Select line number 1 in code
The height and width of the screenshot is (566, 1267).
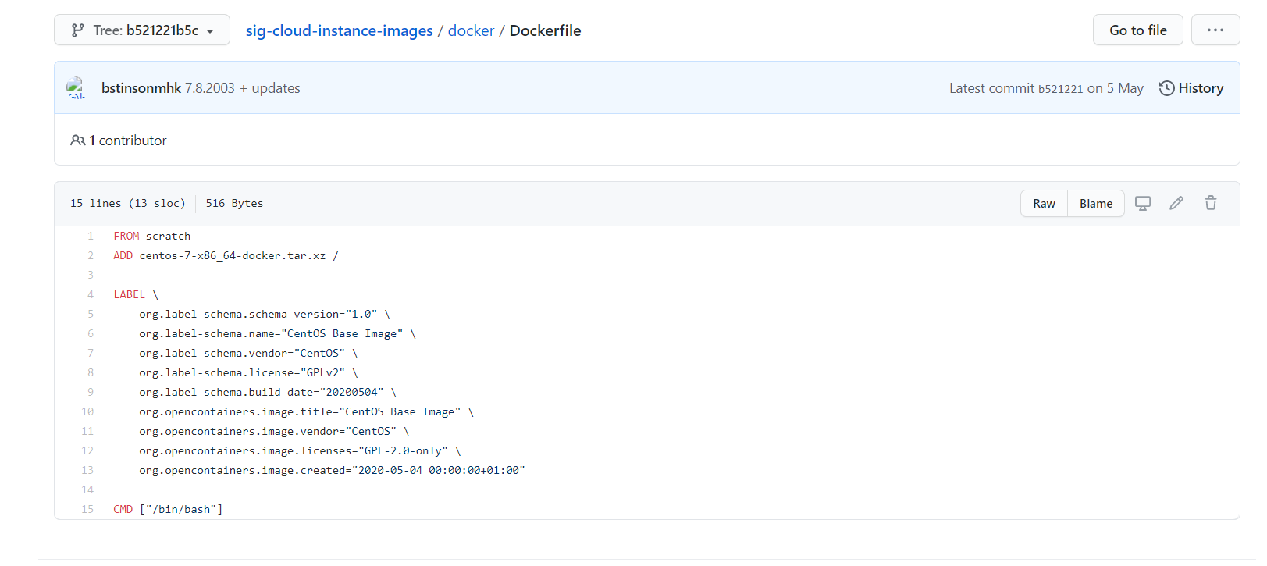click(91, 236)
